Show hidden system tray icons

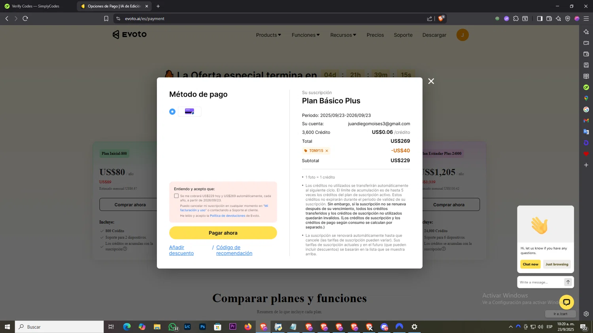click(x=511, y=327)
